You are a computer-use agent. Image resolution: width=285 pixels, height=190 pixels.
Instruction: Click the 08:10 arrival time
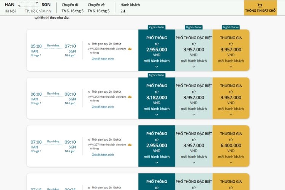tap(70, 94)
